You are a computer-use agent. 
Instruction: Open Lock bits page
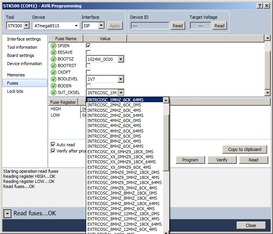[x=15, y=91]
